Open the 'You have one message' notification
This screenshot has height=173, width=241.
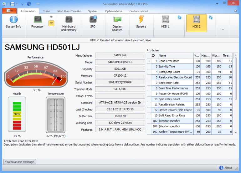(x=19, y=162)
